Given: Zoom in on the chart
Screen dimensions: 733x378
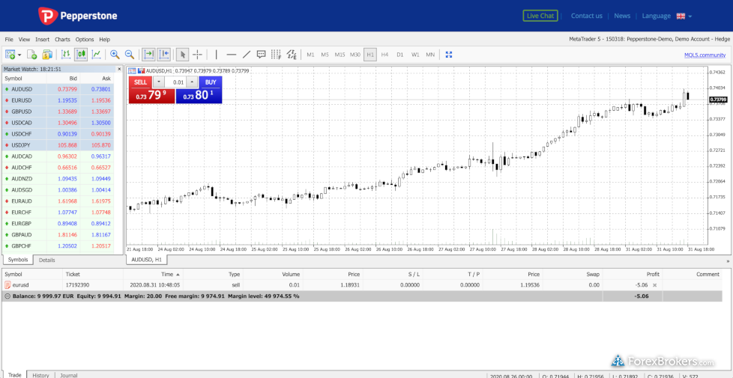Looking at the screenshot, I should [x=115, y=55].
